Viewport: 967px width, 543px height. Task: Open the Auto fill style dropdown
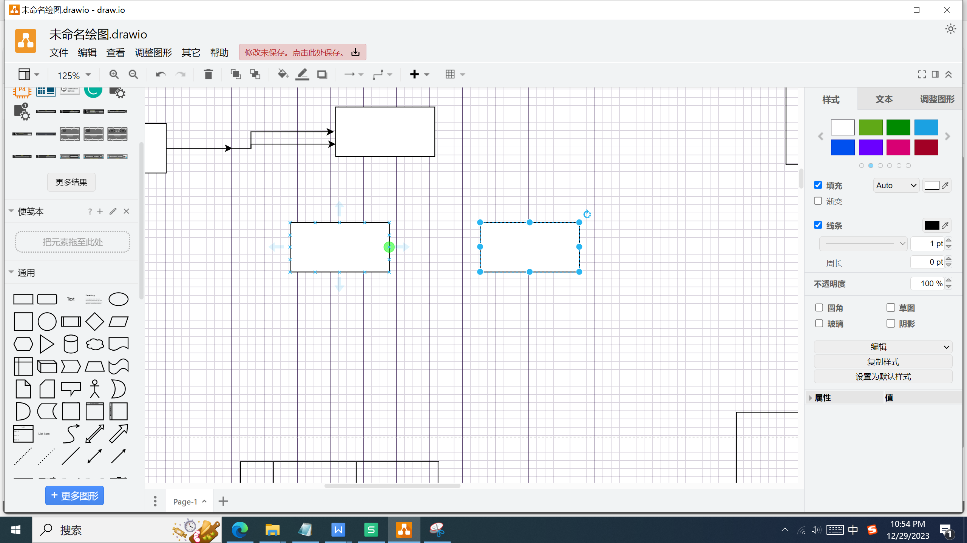pos(896,186)
